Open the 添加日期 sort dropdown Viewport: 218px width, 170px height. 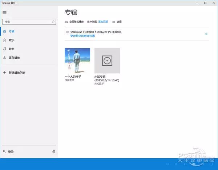click(103, 22)
